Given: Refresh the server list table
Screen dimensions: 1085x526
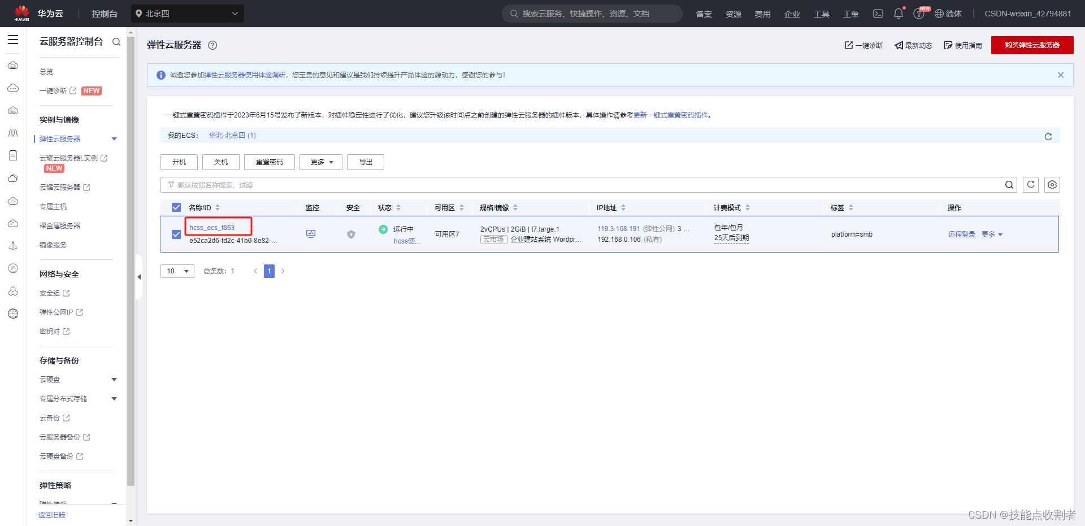Looking at the screenshot, I should pyautogui.click(x=1031, y=185).
